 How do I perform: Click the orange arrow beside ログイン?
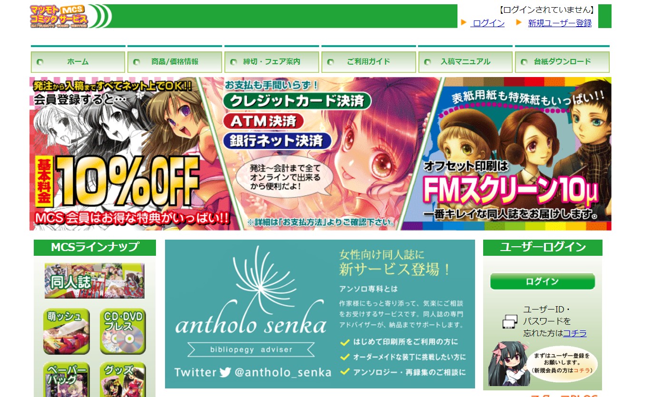(x=464, y=22)
